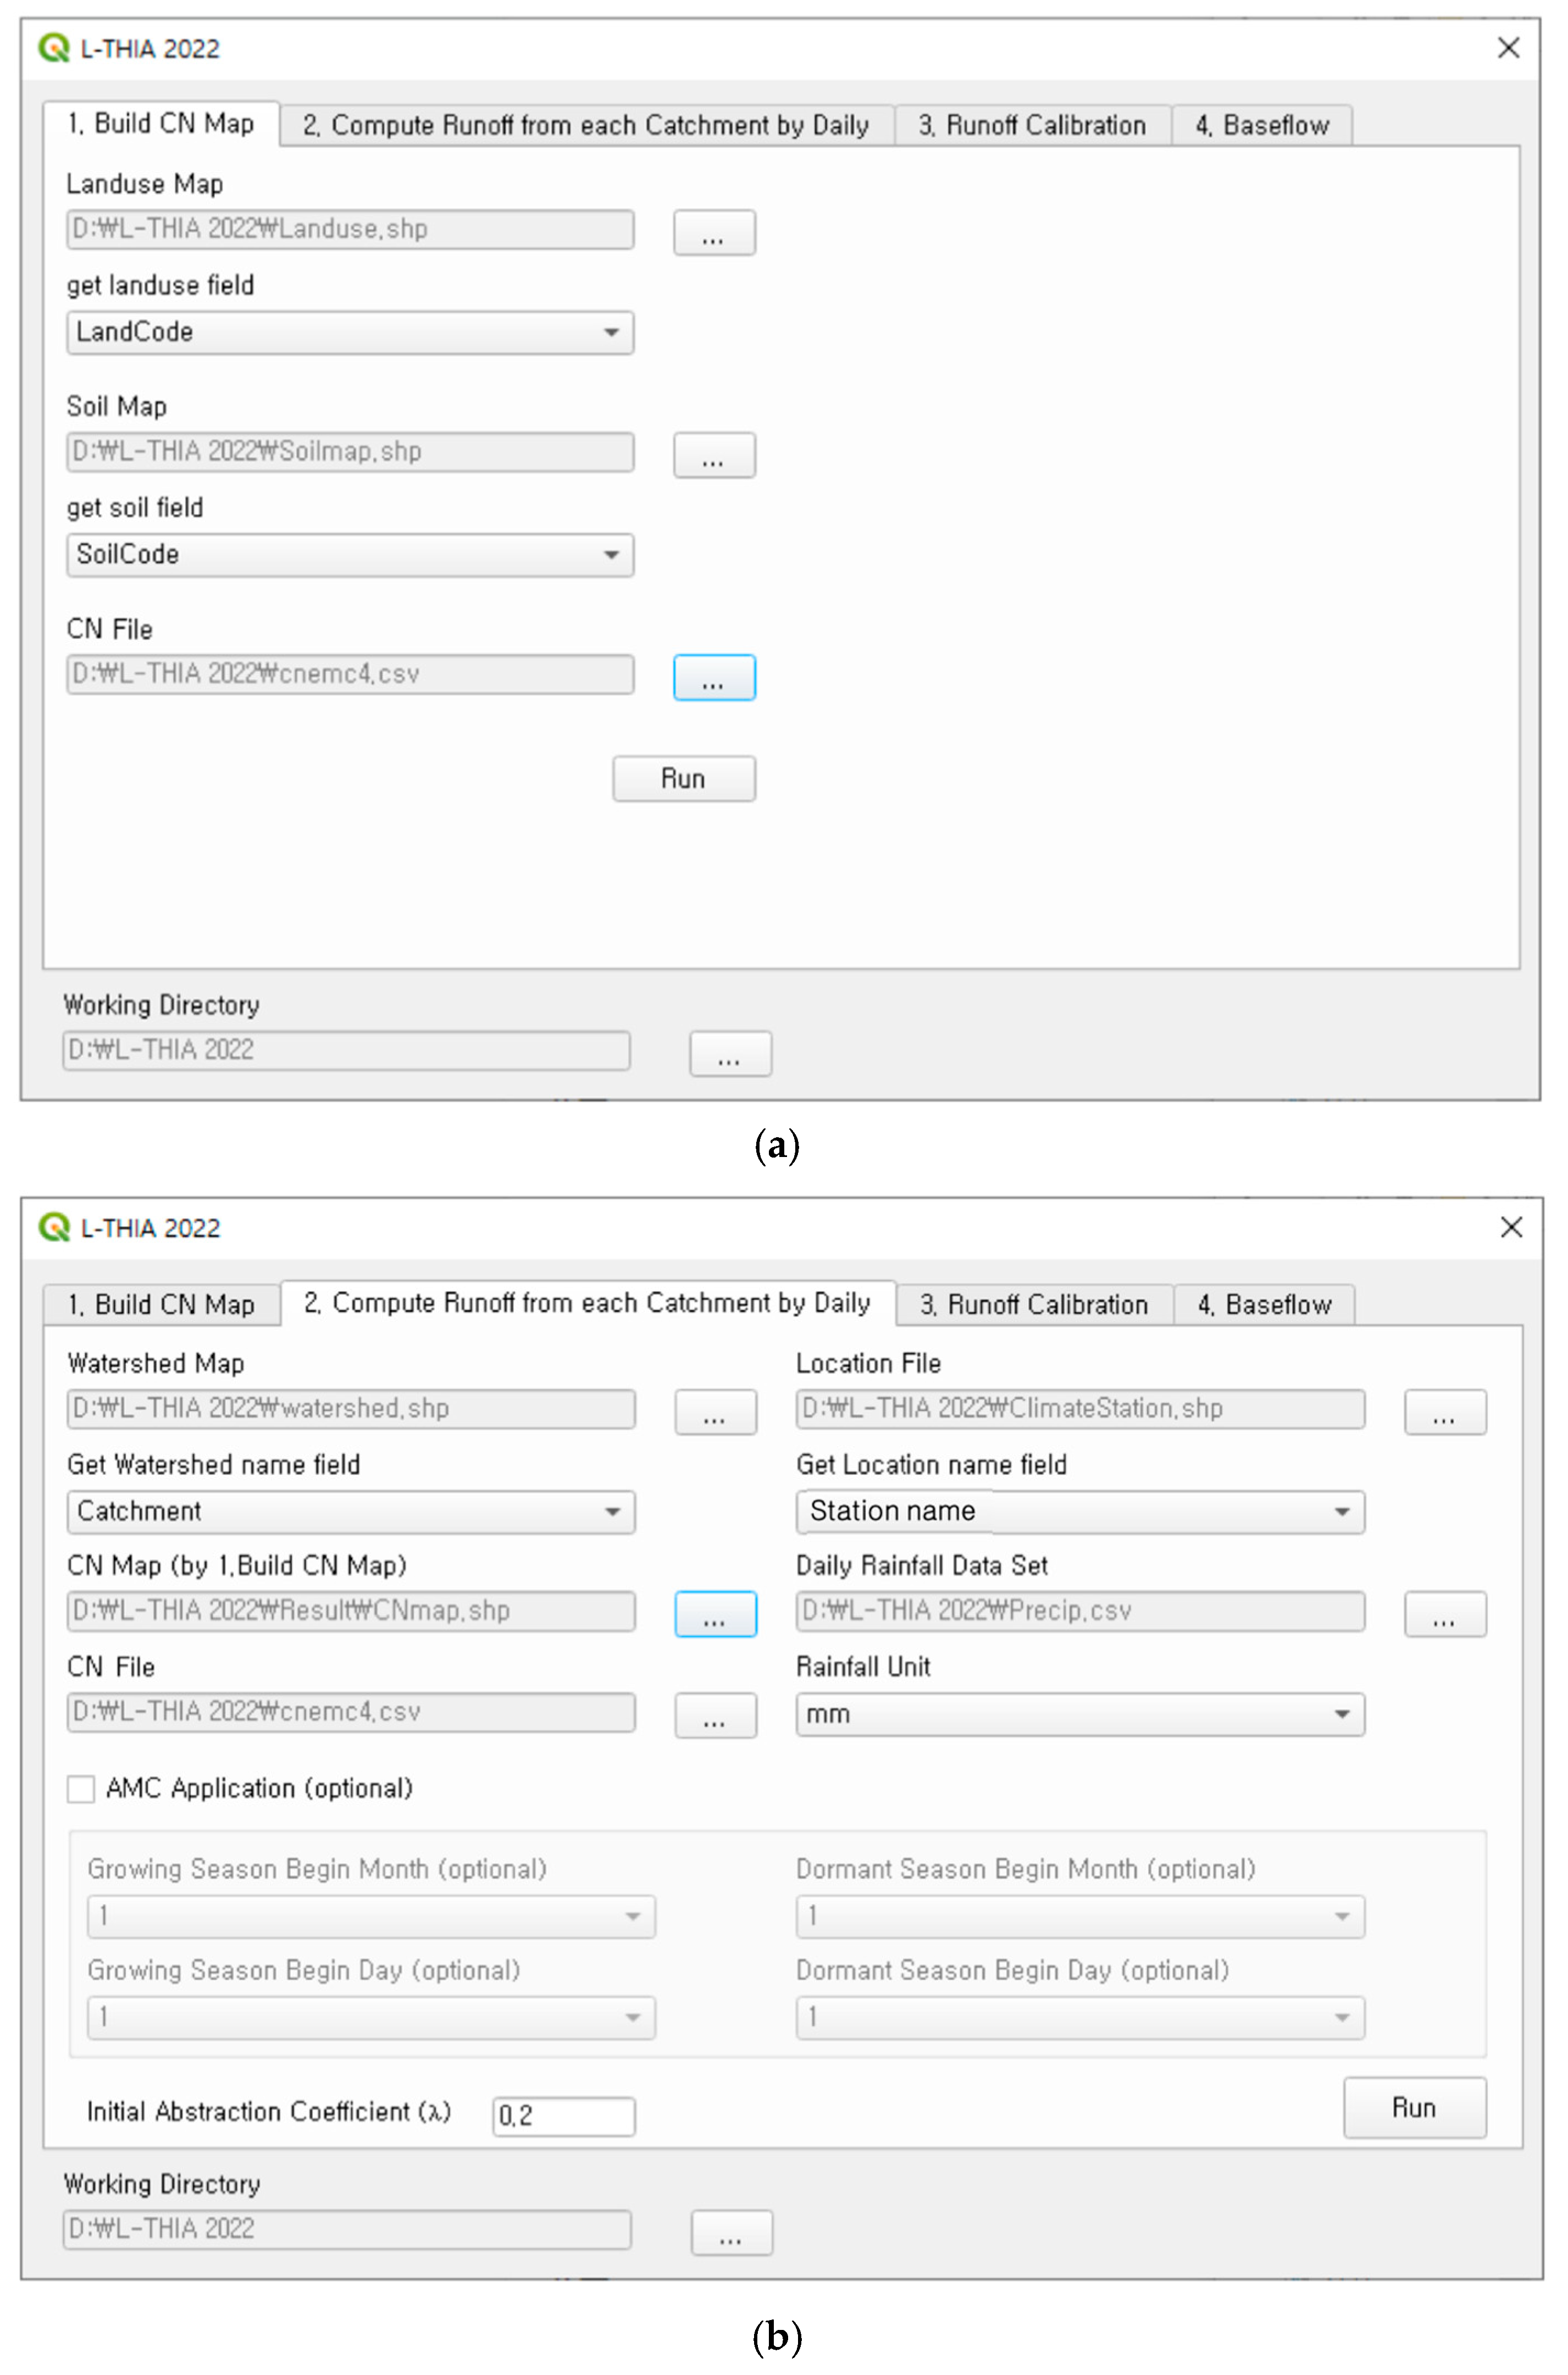This screenshot has height=2375, width=1568.
Task: Click the Initial Abstraction Coefficient input field
Action: [563, 2116]
